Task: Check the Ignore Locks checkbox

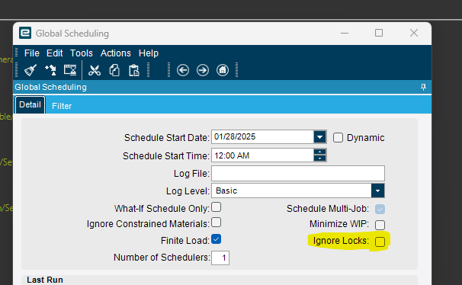Action: coord(380,242)
